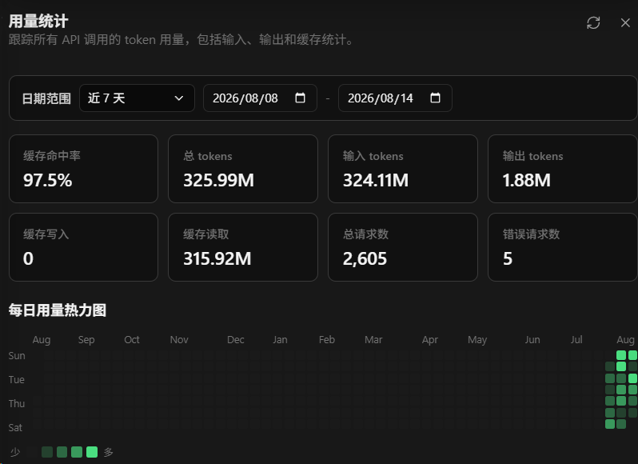638x464 pixels.
Task: Select the 缓存读取 315.92M card
Action: (x=243, y=247)
